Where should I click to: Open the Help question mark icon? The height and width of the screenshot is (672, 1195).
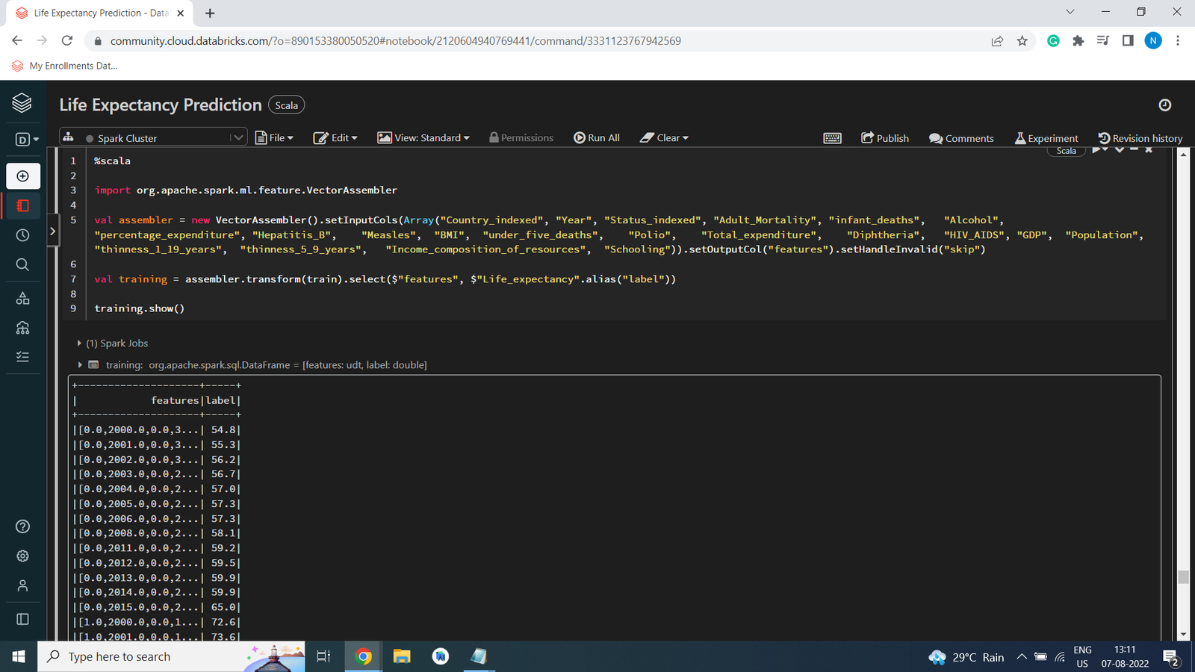coord(23,526)
